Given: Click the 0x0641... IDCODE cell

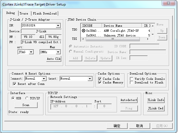Looking at the screenshot, I should coord(93,36).
